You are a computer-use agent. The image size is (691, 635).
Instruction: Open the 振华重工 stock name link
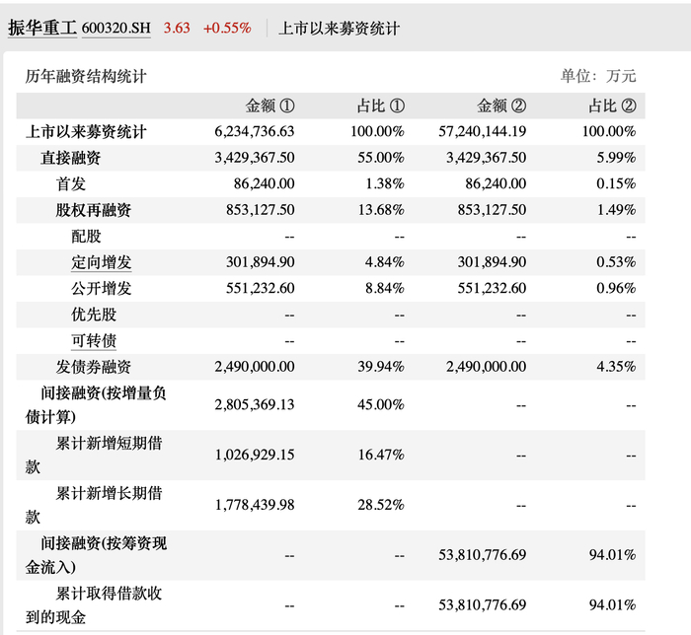(42, 29)
